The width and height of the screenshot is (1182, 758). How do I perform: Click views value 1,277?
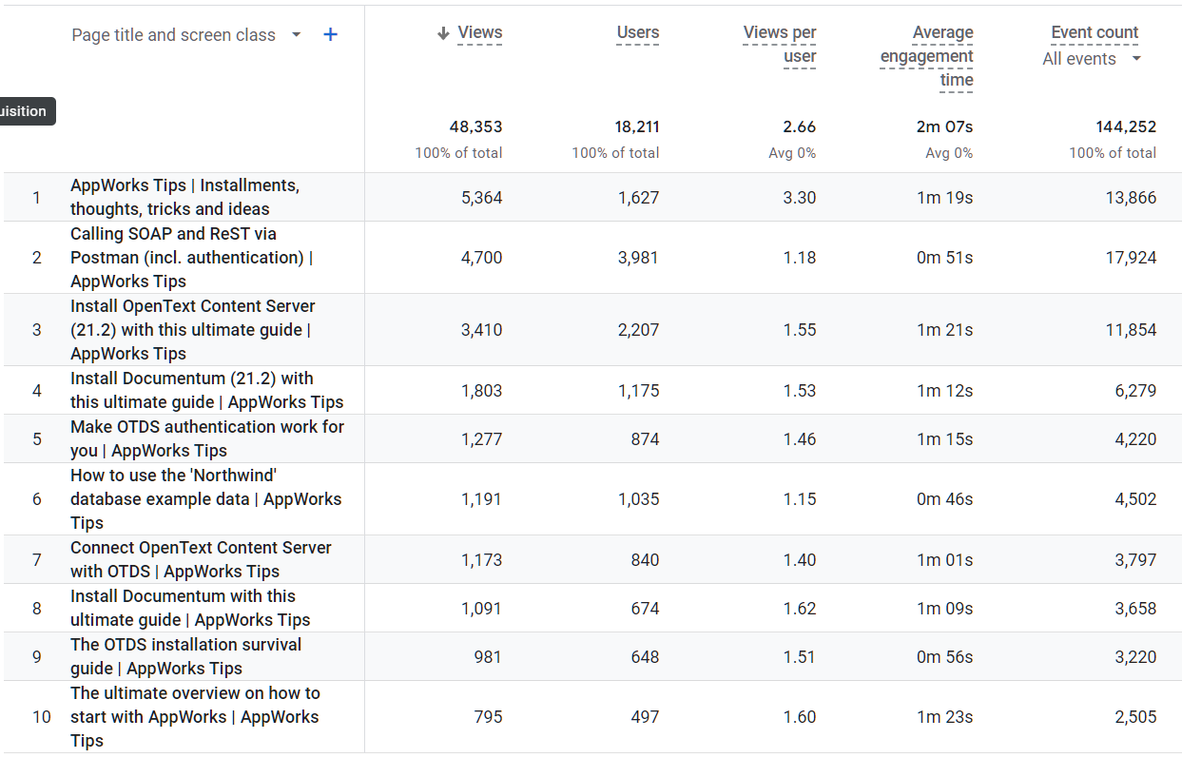[x=482, y=439]
